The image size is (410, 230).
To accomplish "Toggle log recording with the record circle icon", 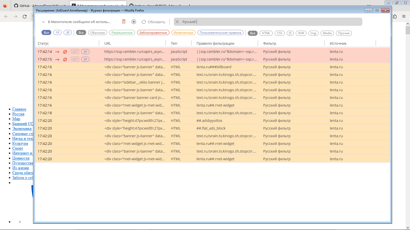I will (x=134, y=22).
